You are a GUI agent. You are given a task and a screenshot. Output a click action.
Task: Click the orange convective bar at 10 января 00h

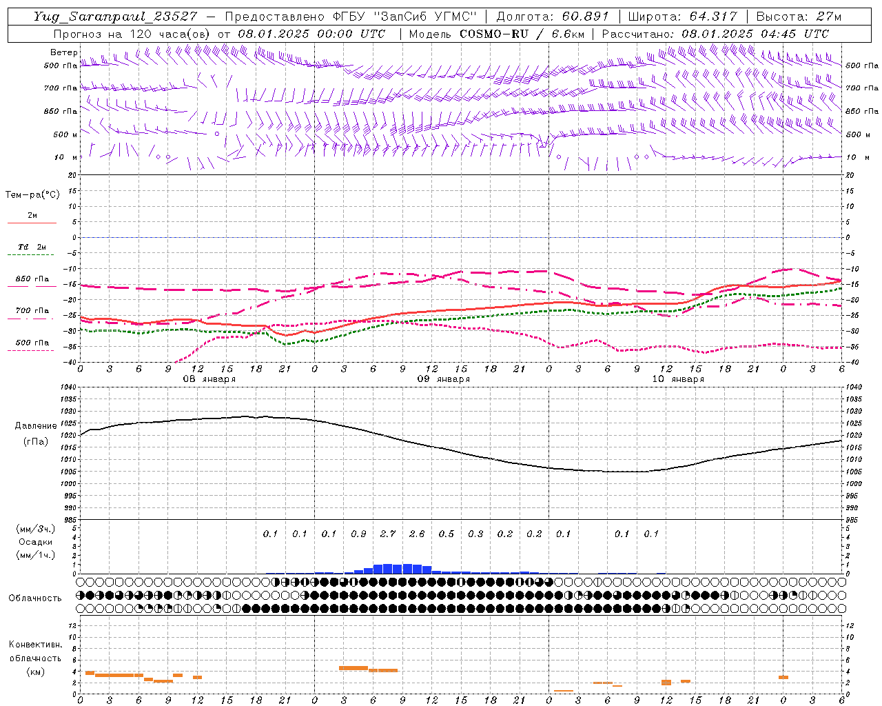coord(783,677)
